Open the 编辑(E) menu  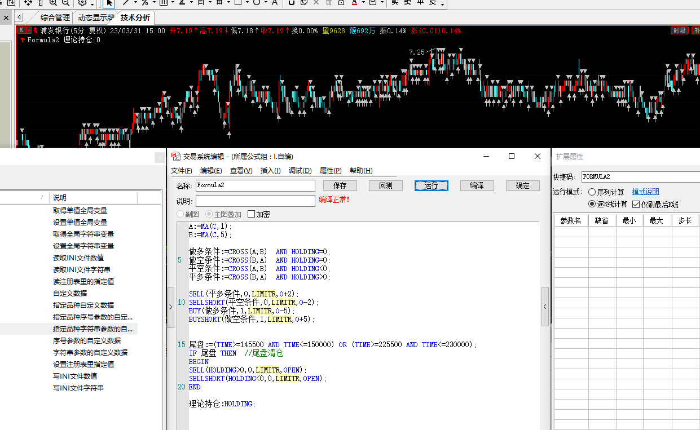click(x=211, y=171)
